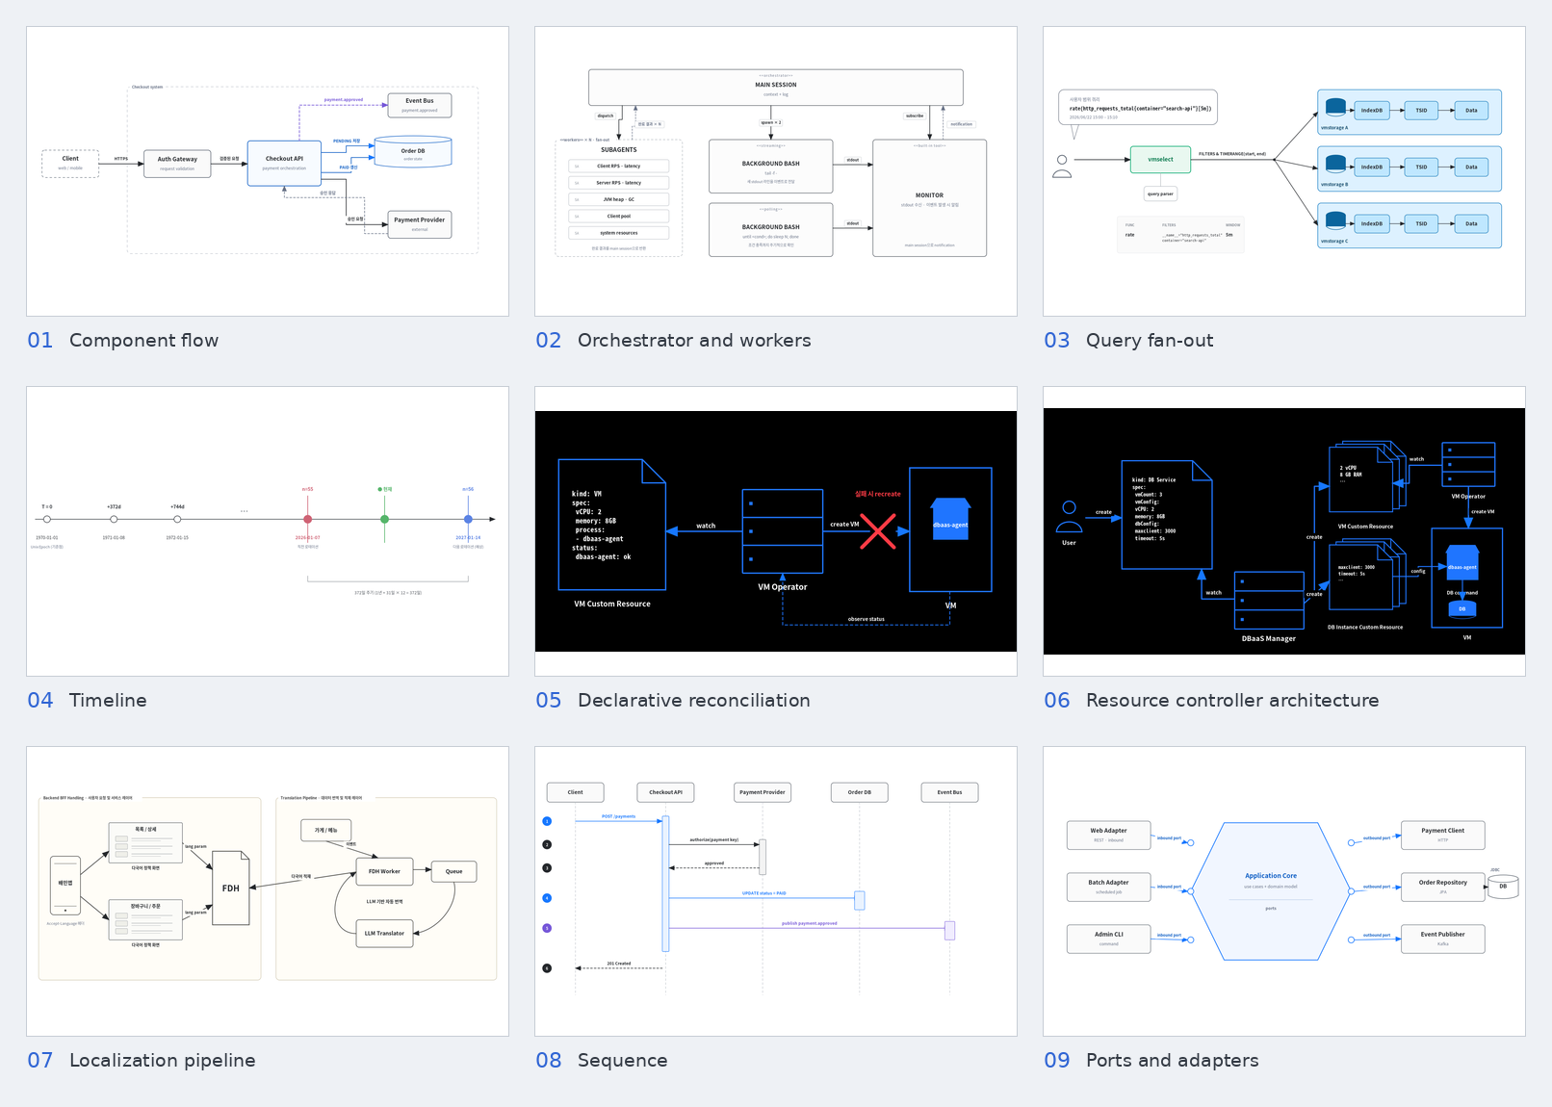
Task: Click the MAIN SESSION box
Action: tap(776, 88)
